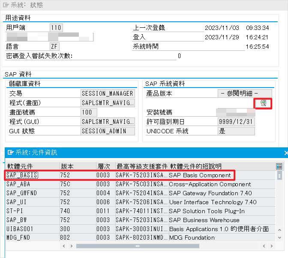Click support package SAPK-75204INSA cell
The height and width of the screenshot is (258, 288).
point(142,193)
